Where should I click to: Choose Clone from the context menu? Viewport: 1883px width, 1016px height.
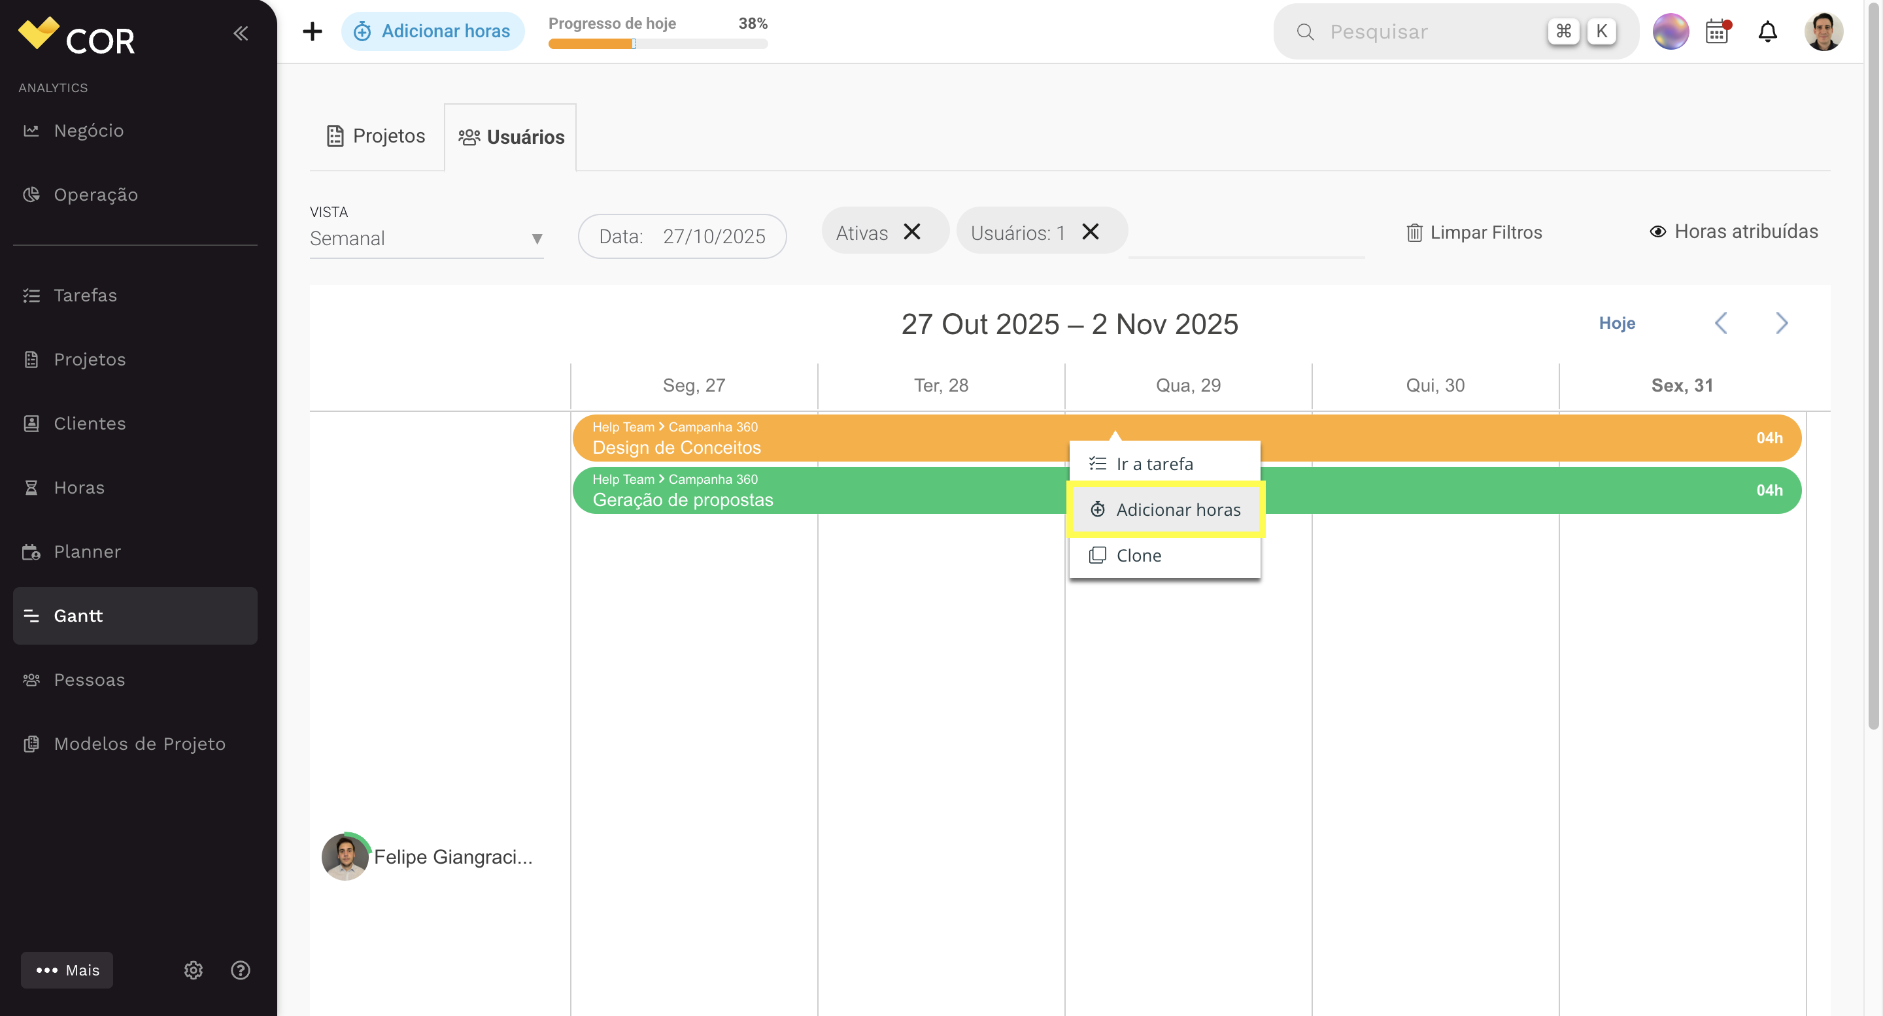[x=1164, y=556]
